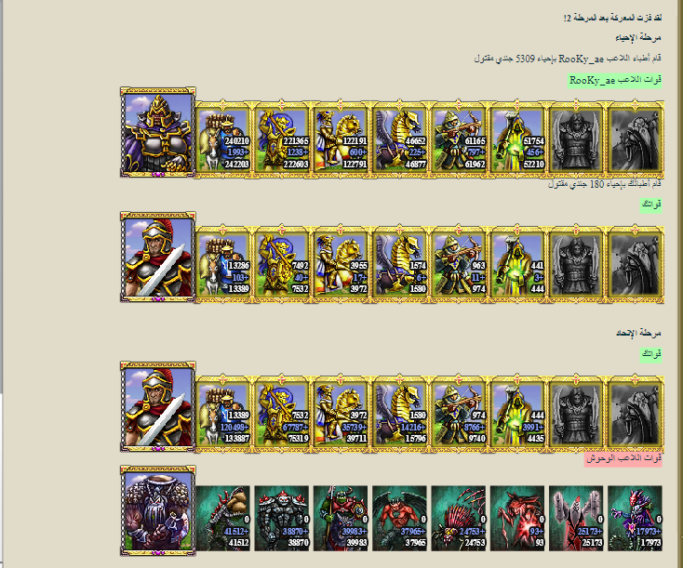Click the red-helmet hero portrait in revival phase
Image resolution: width=683 pixels, height=568 pixels.
click(x=157, y=257)
